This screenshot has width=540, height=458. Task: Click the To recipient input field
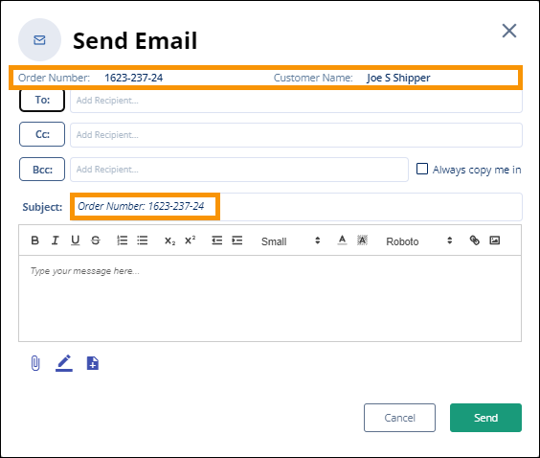296,101
